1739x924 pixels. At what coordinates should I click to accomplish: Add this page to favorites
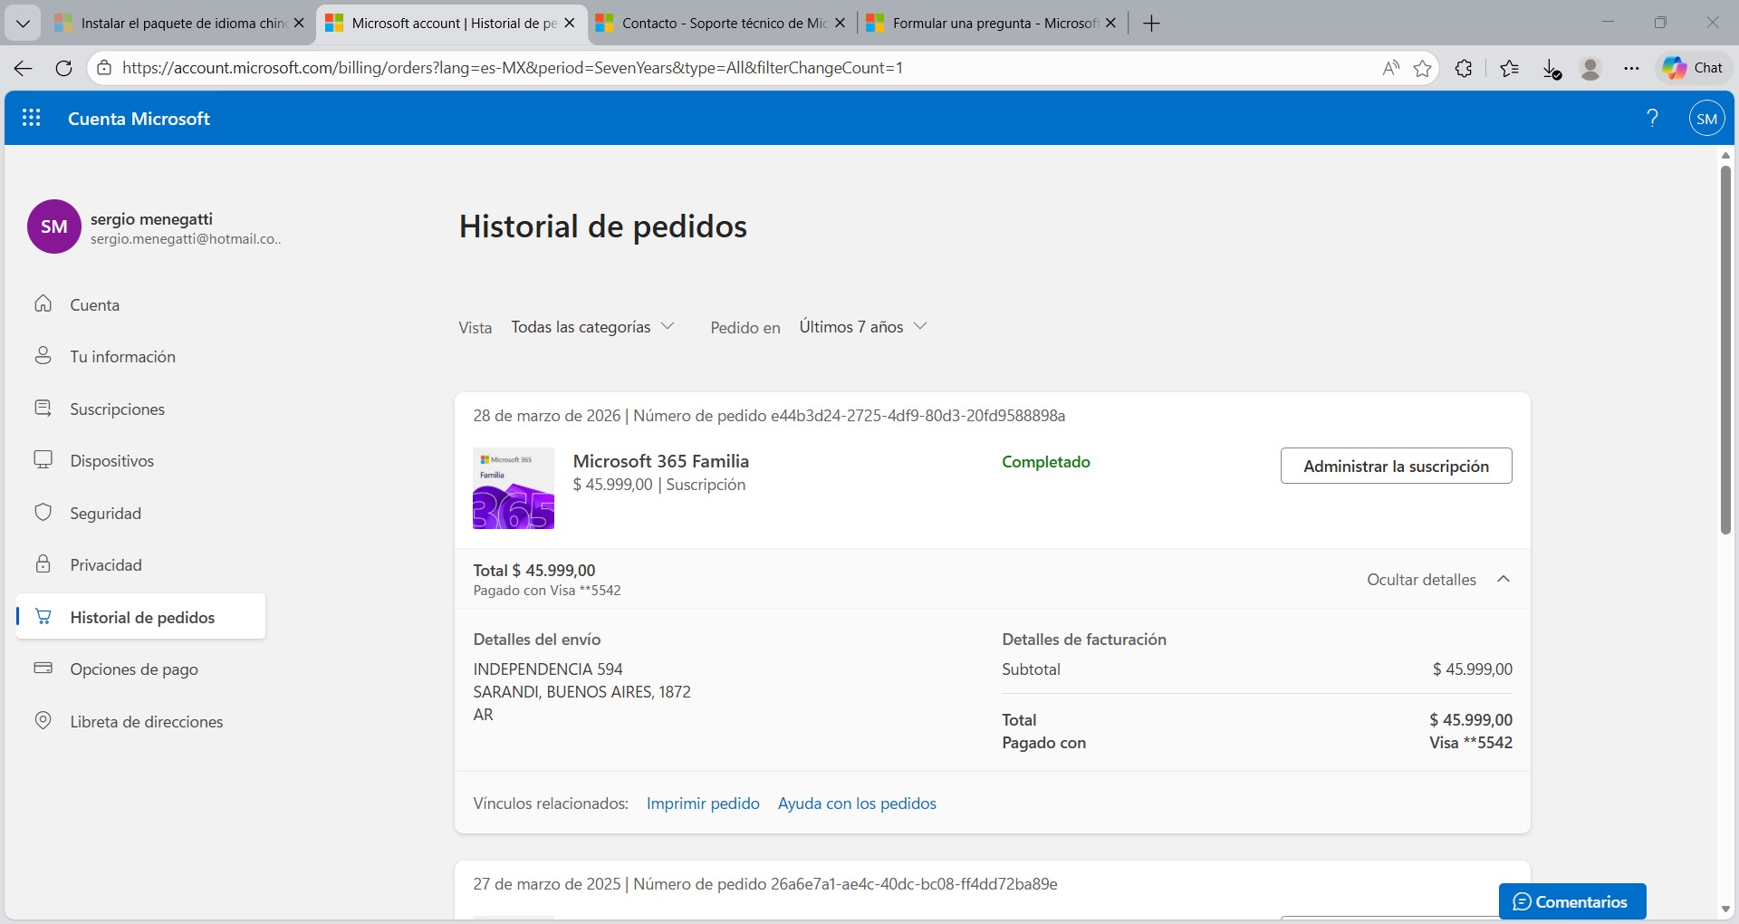pos(1423,68)
